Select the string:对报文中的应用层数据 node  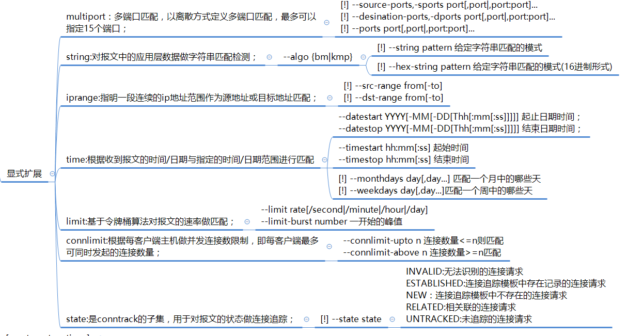click(x=162, y=57)
